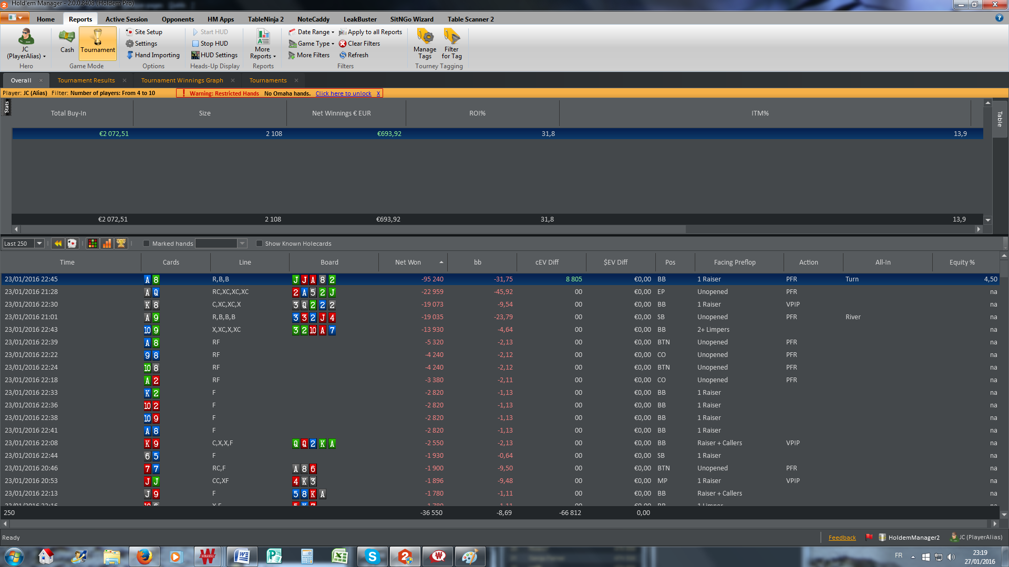Viewport: 1009px width, 567px height.
Task: Open the Opponents ribbon tab
Action: coord(178,19)
